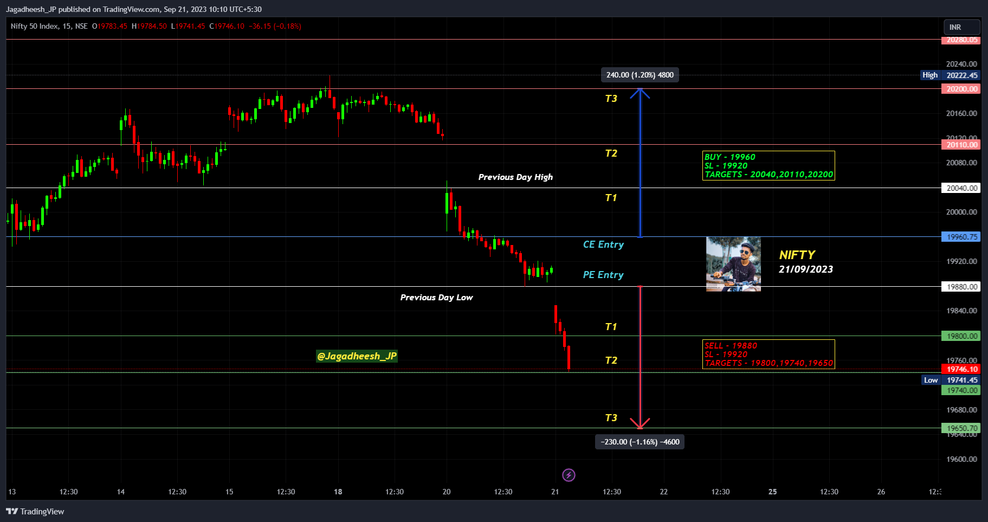Click the red downward measurement arrow
The image size is (988, 522).
[641, 358]
